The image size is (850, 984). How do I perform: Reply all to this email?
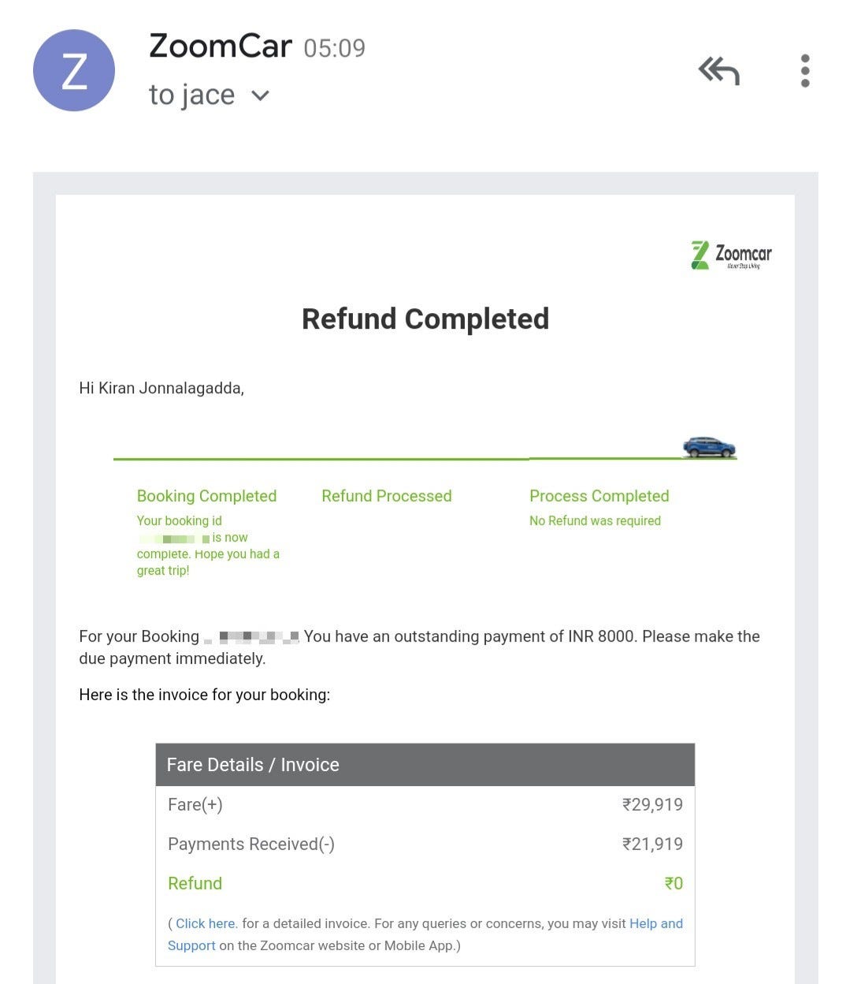(x=718, y=72)
